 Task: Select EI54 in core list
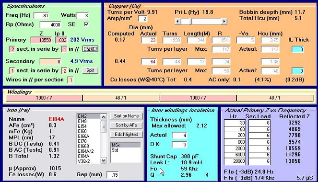[89, 126]
